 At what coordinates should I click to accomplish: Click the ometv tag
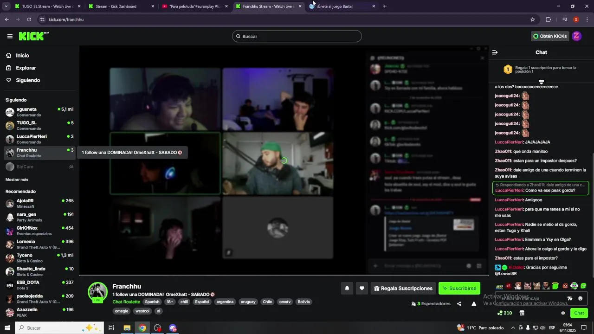(x=284, y=302)
